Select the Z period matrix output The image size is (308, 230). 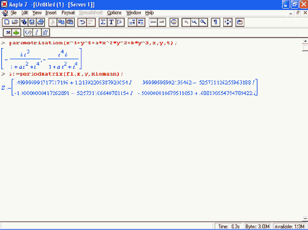130,87
